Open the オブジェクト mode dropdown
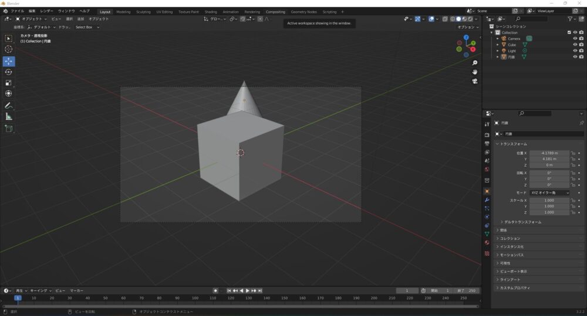 click(x=31, y=19)
